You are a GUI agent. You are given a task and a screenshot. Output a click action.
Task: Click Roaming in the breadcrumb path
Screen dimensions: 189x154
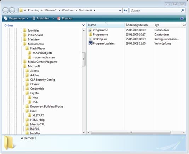(34, 10)
